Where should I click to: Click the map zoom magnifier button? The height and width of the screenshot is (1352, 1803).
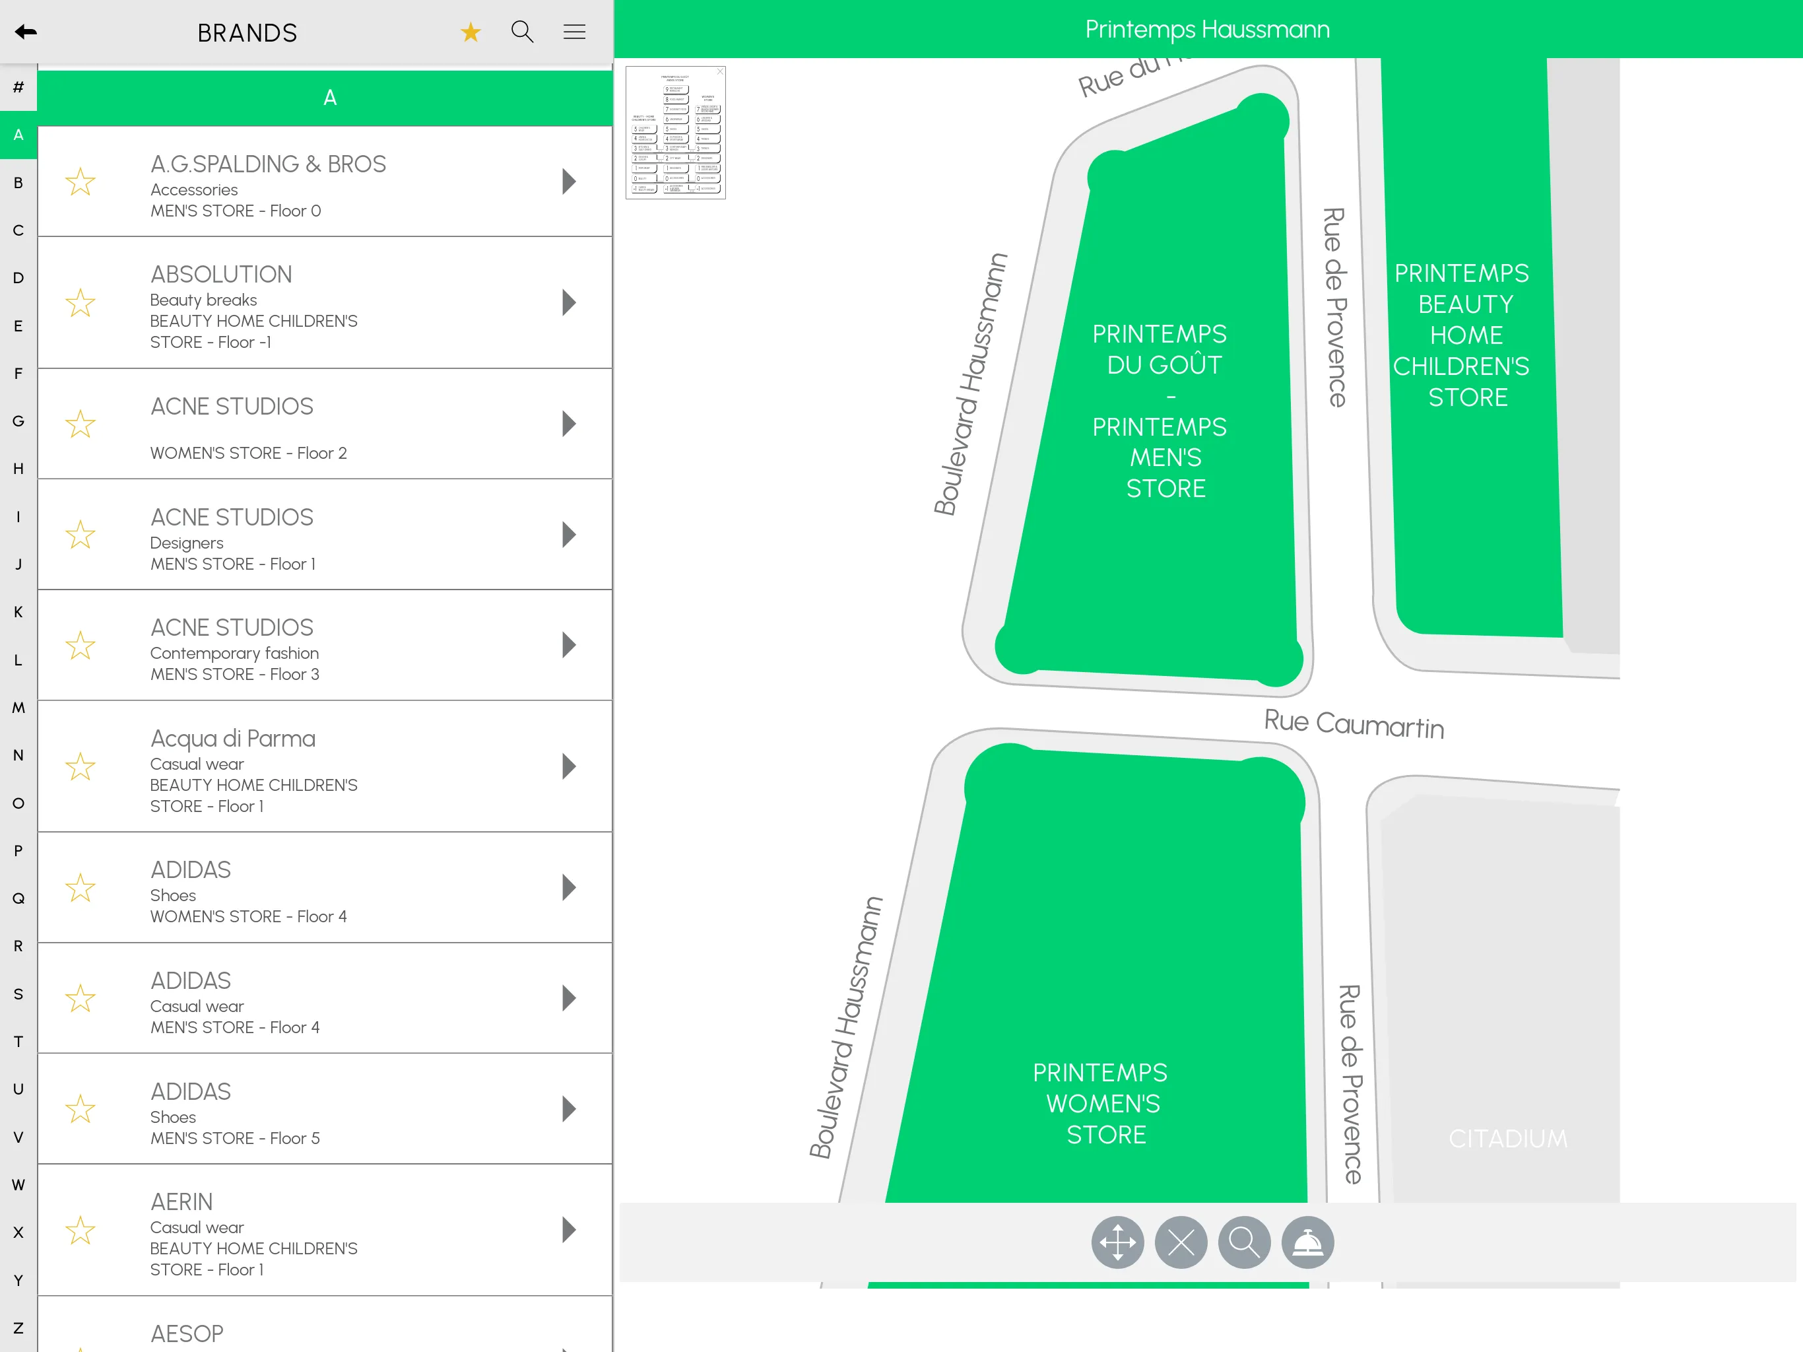(x=1244, y=1242)
